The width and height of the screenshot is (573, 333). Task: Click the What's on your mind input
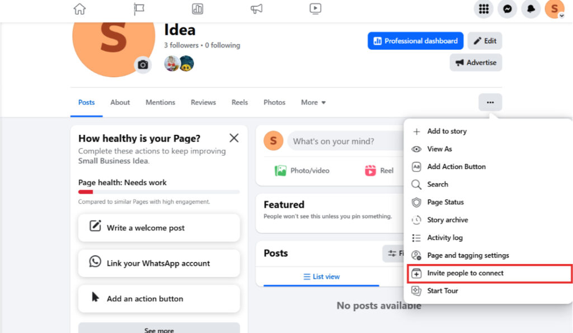(x=346, y=141)
